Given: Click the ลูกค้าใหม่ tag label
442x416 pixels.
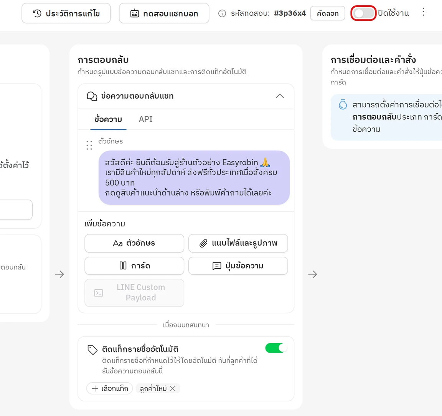Looking at the screenshot, I should click(153, 389).
